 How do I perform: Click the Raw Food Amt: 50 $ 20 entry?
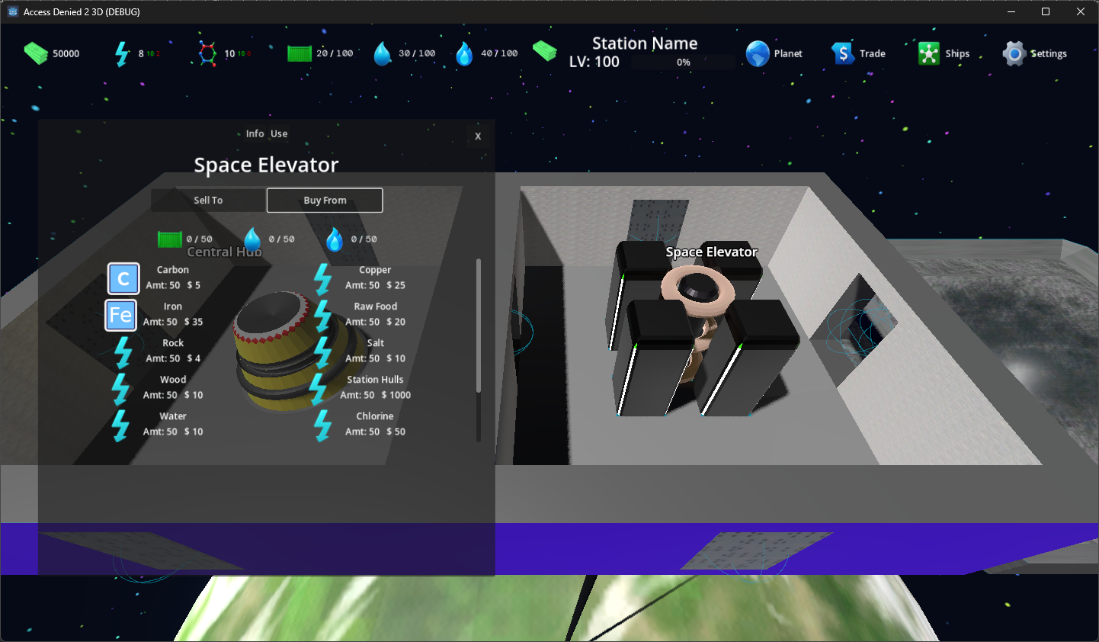375,314
